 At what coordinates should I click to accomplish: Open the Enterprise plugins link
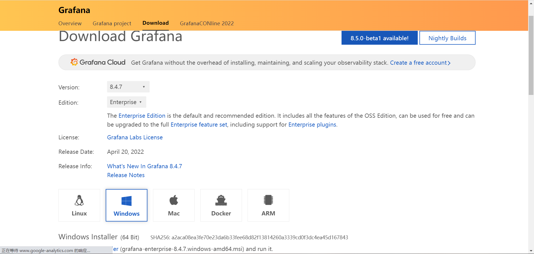point(312,124)
